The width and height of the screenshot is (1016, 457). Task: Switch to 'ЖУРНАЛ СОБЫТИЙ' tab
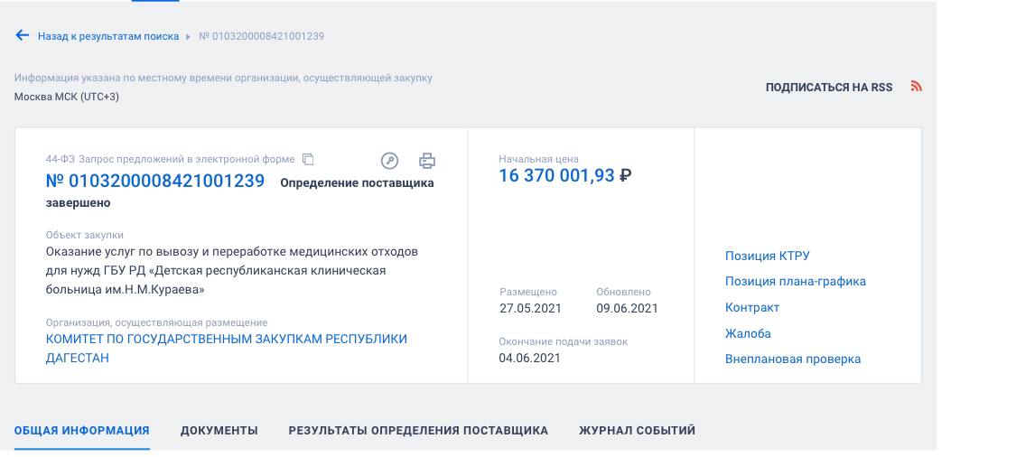point(637,431)
